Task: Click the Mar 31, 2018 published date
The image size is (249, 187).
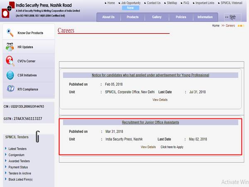Action: coord(114,131)
